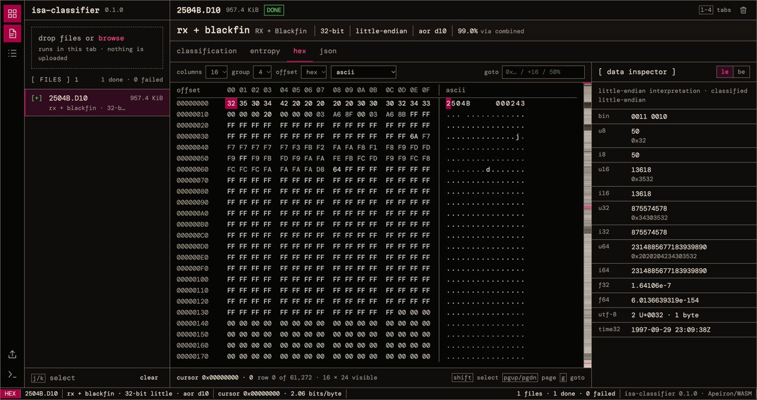Click the list view icon in the sidebar
This screenshot has height=400, width=757.
pyautogui.click(x=12, y=54)
